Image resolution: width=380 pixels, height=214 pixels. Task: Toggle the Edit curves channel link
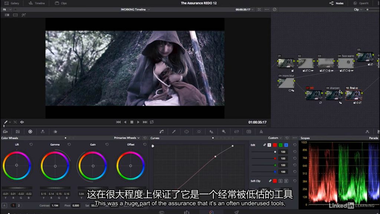click(x=264, y=145)
